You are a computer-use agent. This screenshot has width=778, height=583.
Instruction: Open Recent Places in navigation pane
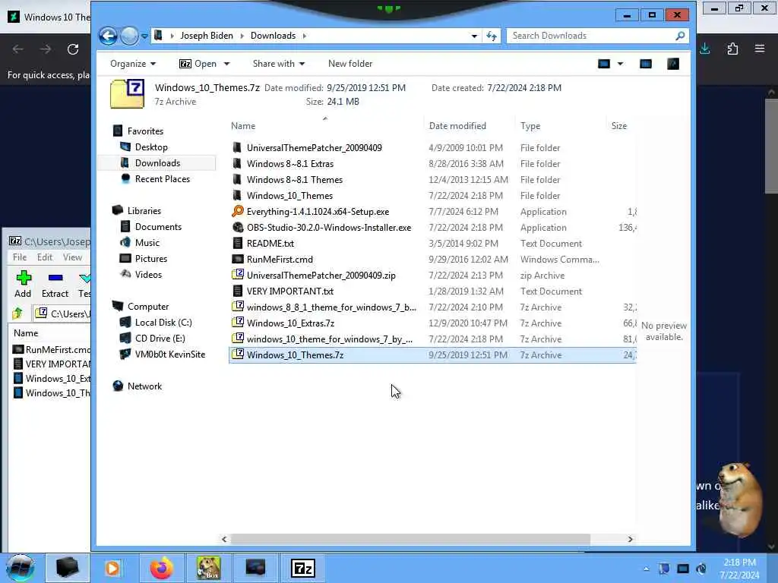tap(163, 179)
